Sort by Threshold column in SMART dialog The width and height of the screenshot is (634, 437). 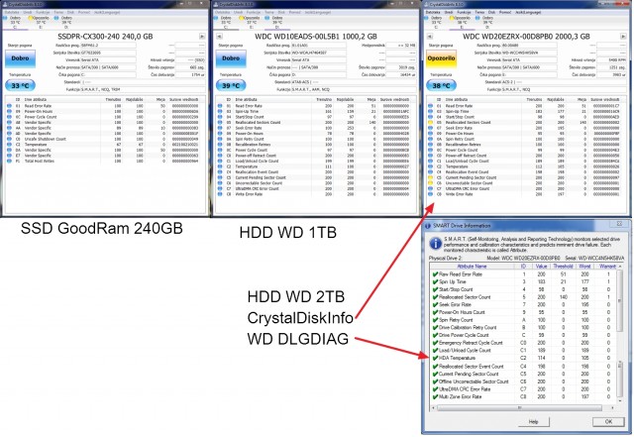point(563,267)
